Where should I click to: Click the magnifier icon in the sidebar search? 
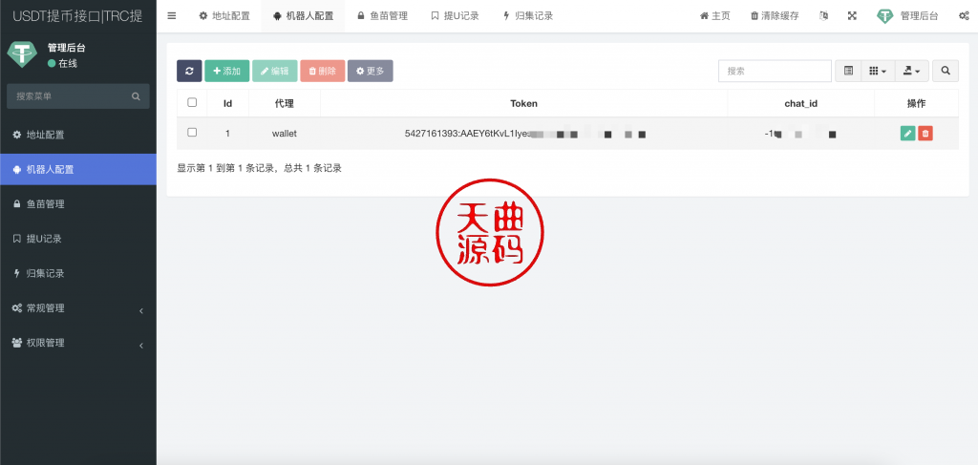(x=136, y=96)
